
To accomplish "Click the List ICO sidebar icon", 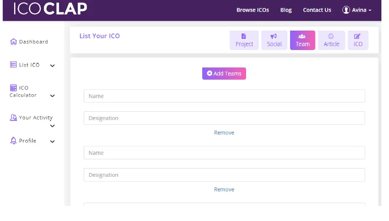I will [14, 65].
